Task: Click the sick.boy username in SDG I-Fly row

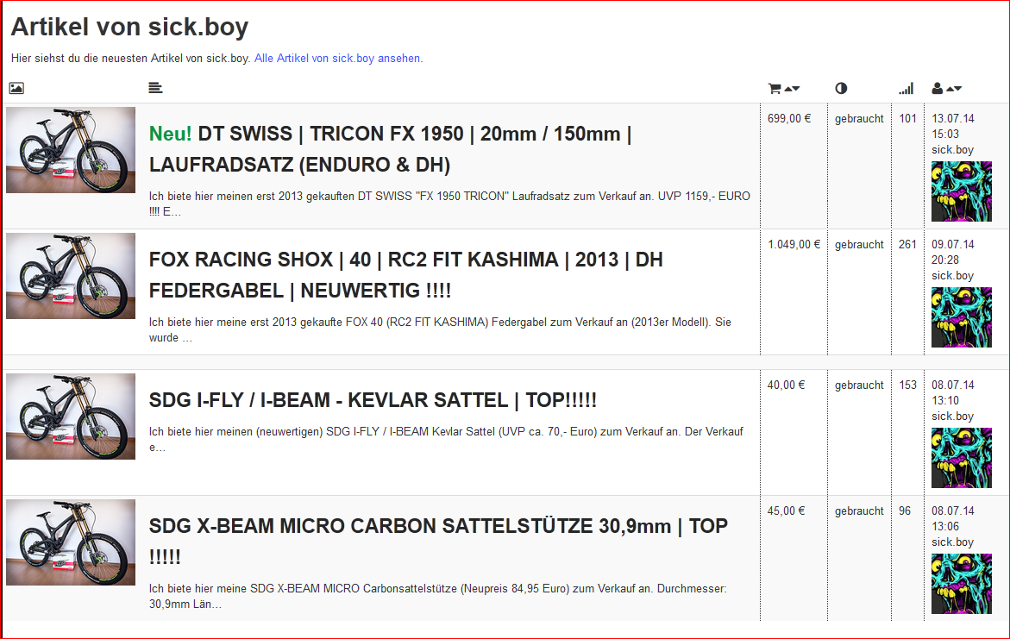Action: pos(952,417)
